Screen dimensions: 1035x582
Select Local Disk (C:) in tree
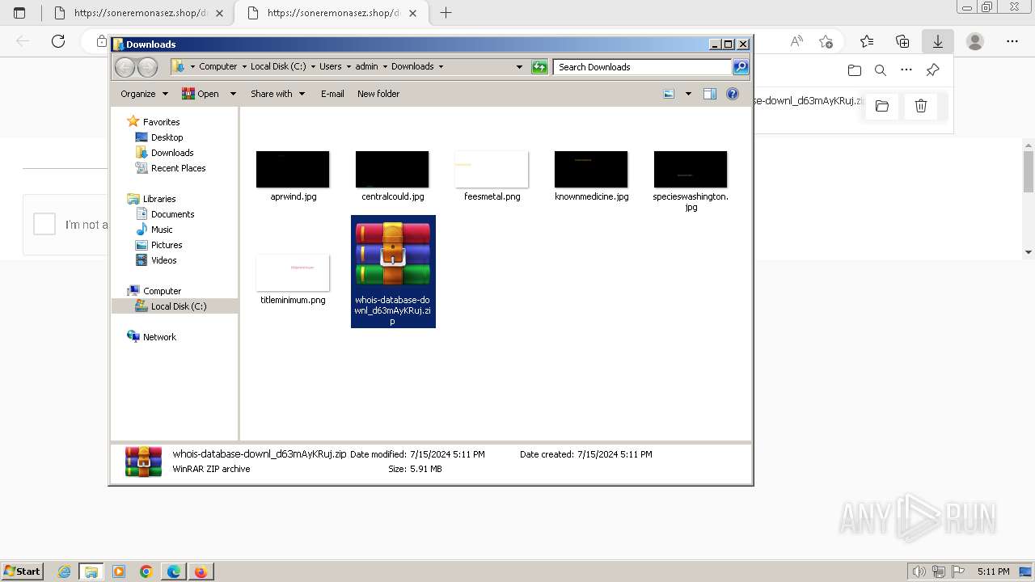pos(178,306)
